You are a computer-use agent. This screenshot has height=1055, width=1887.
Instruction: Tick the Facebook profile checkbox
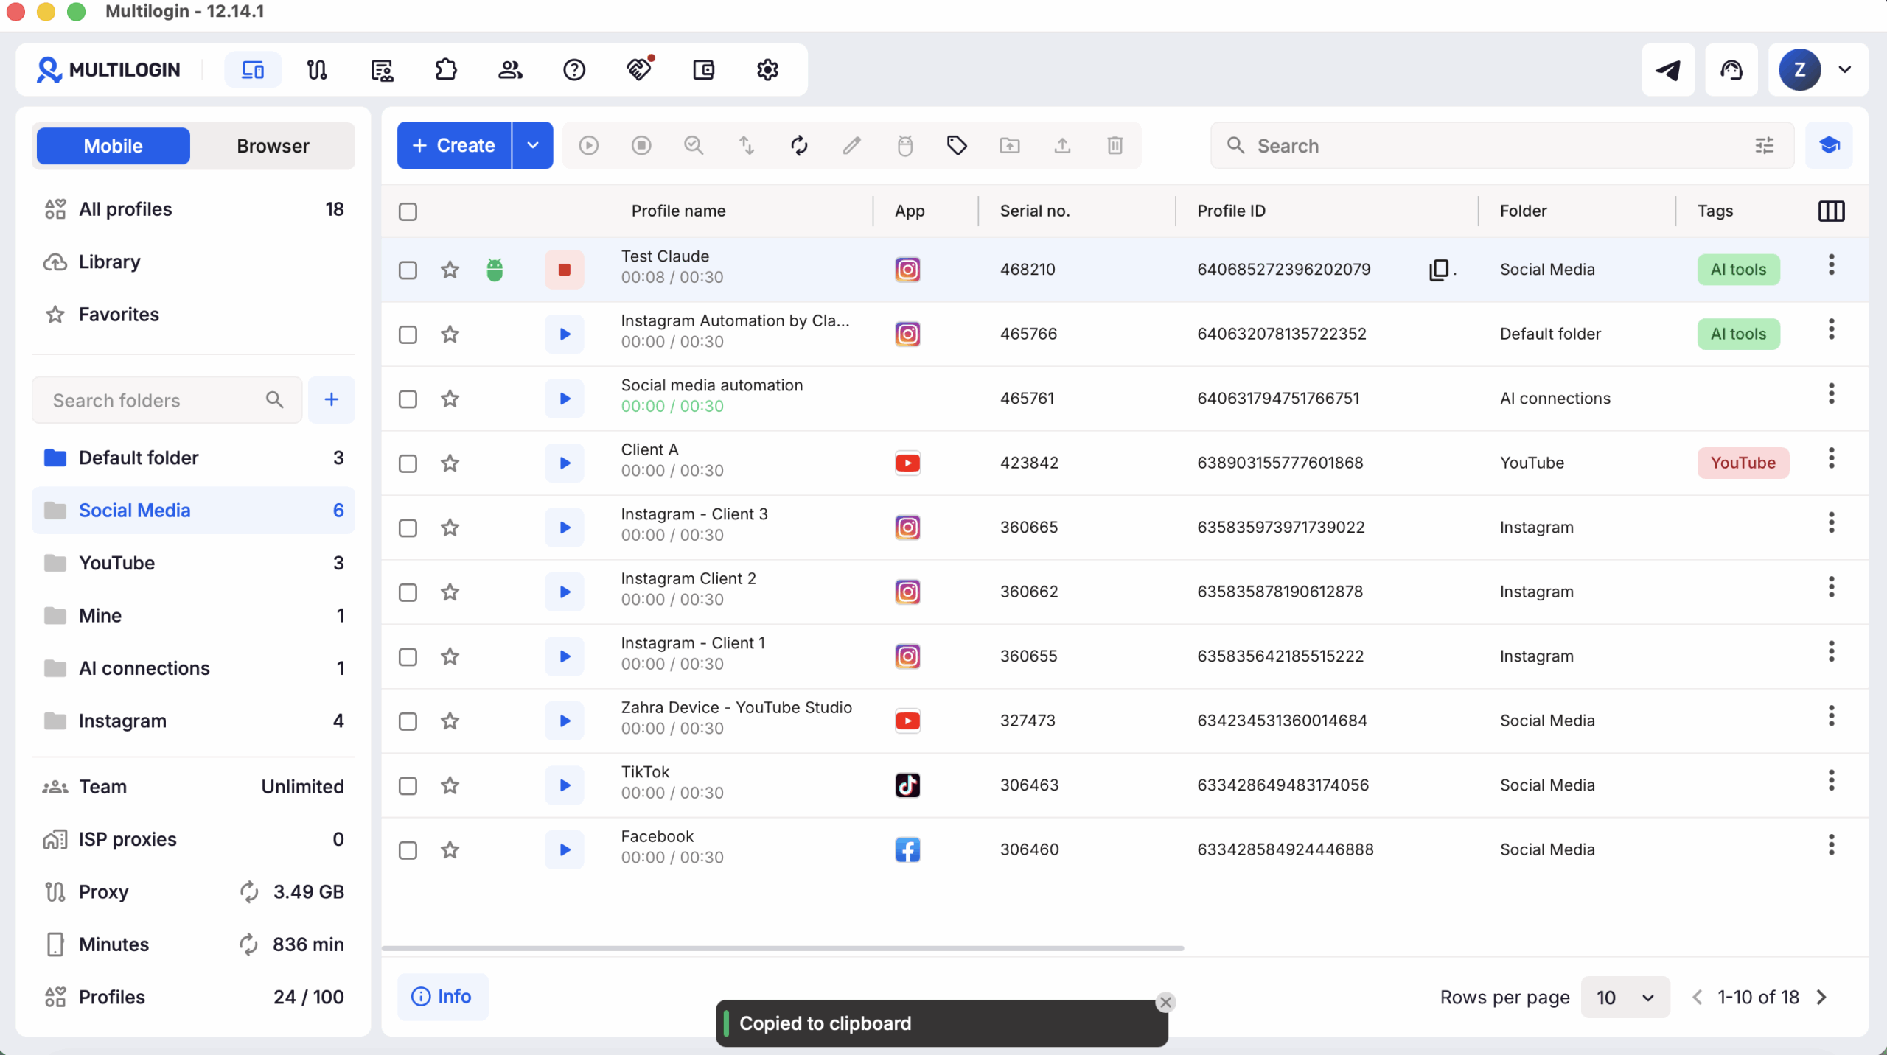coord(408,850)
